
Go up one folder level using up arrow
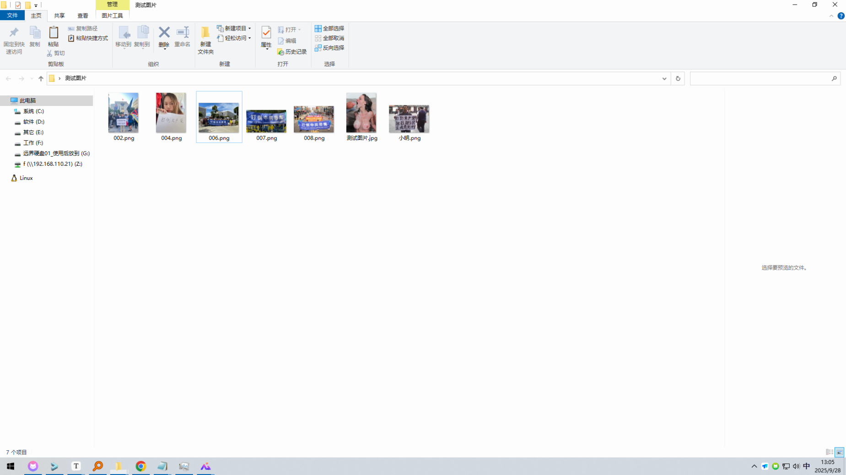click(41, 79)
